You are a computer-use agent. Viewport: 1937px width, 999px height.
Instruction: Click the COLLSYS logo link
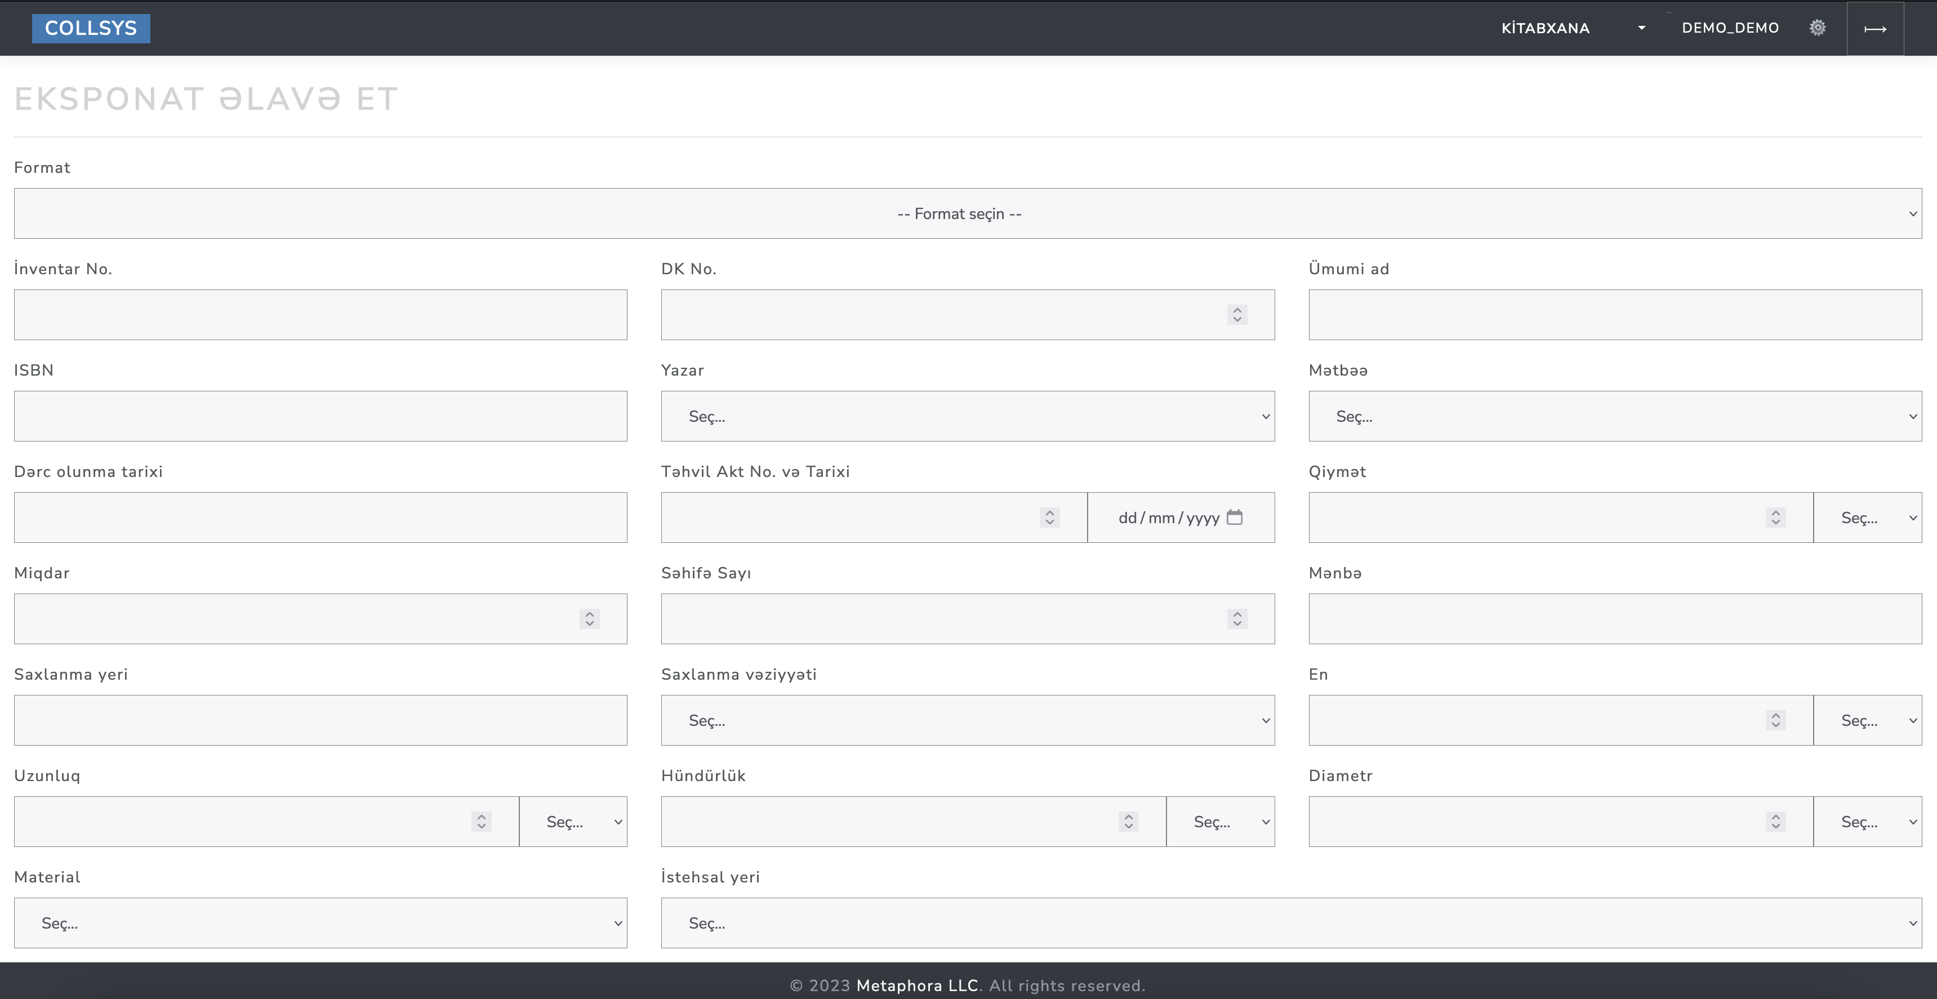tap(91, 28)
